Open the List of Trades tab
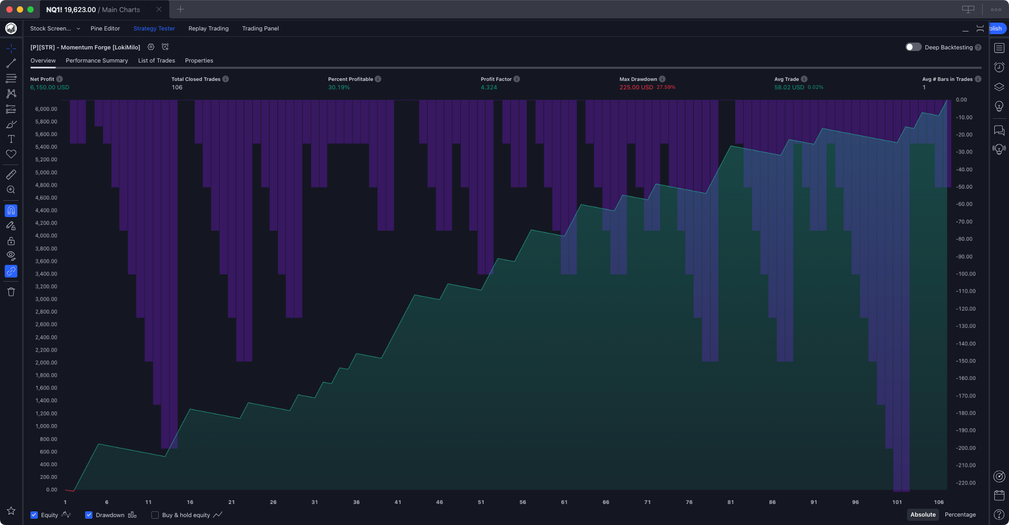The width and height of the screenshot is (1009, 525). 157,60
